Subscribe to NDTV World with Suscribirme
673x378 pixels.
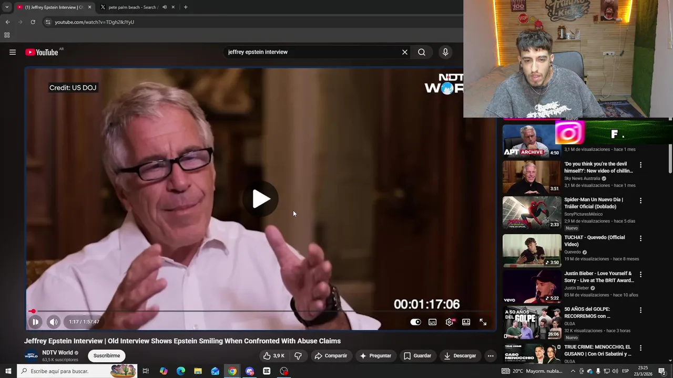[x=107, y=355]
